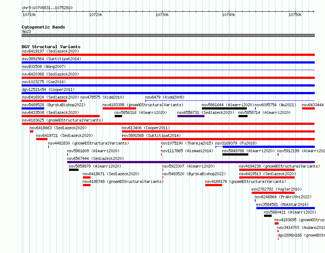Click the nsv4482830 (gnomADStructuralVariants) label
Viewport: 325px width, 253px height.
[x=88, y=143]
